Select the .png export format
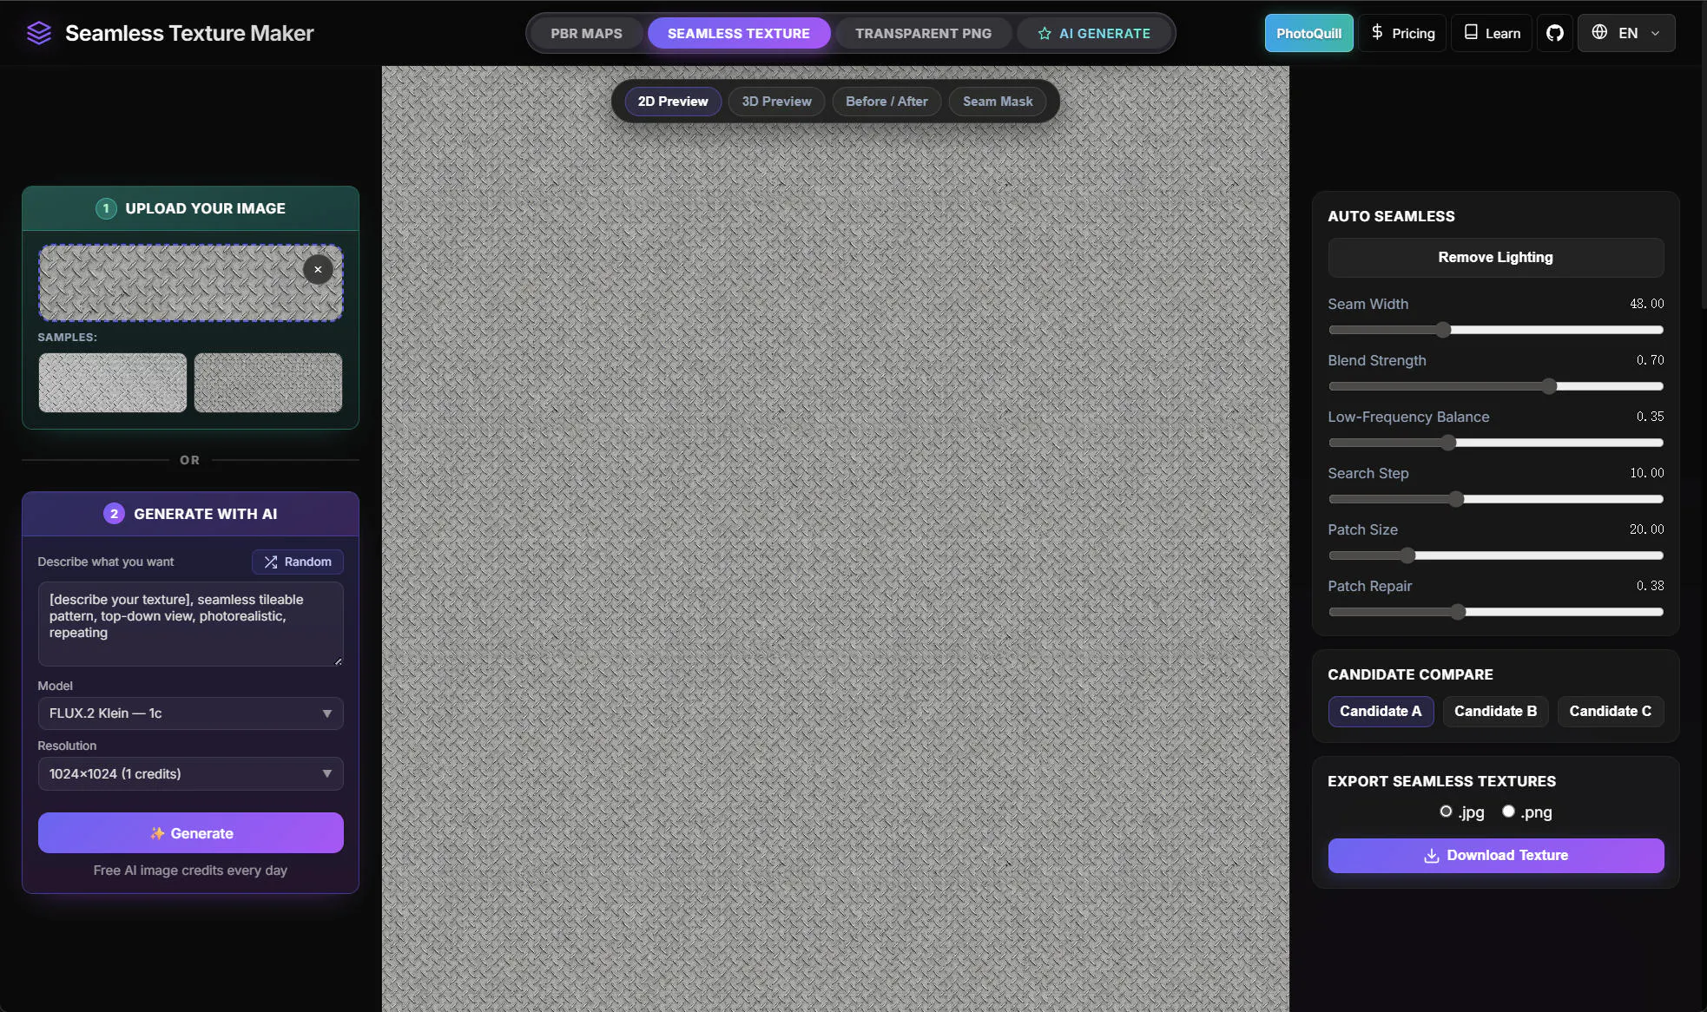This screenshot has width=1707, height=1012. [1508, 812]
